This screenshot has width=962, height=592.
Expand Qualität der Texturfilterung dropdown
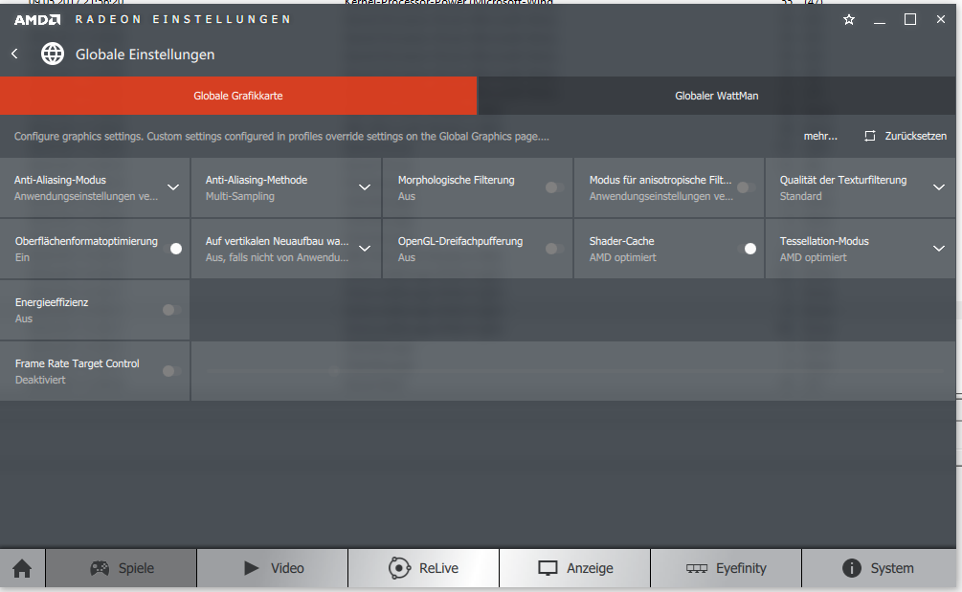pos(939,187)
